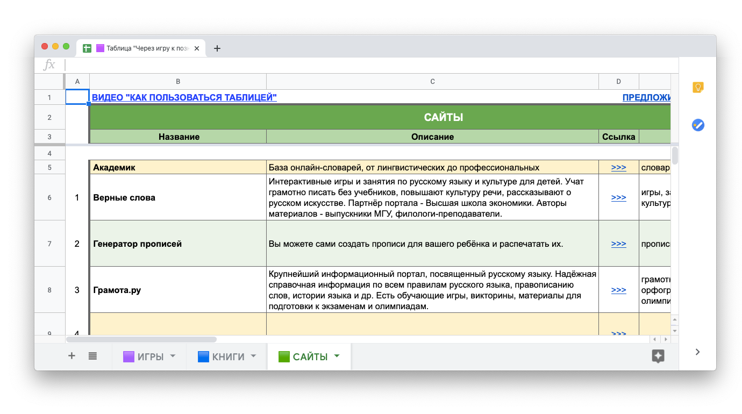The image size is (742, 414).
Task: Select row 5 header
Action: pyautogui.click(x=49, y=167)
